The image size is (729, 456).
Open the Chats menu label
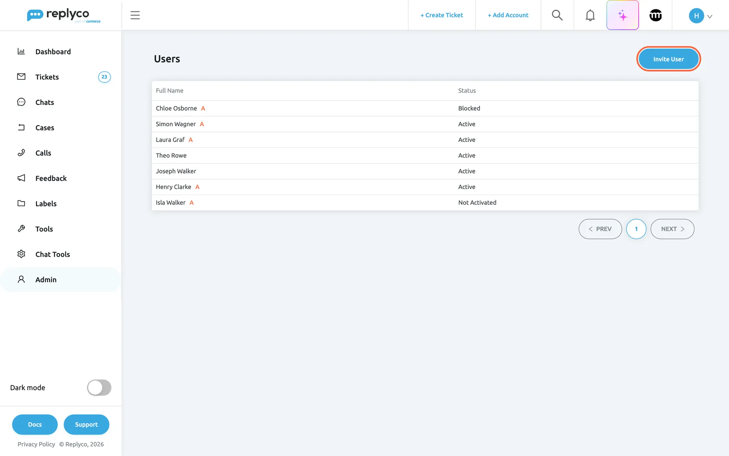45,103
